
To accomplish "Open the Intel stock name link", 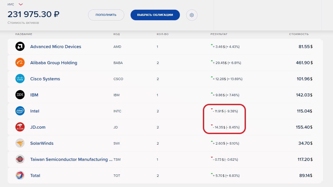I will coord(35,111).
